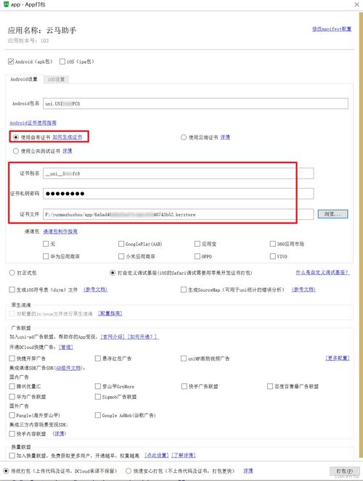The width and height of the screenshot is (363, 481).
Task: Click the Android包名 input field
Action: click(x=195, y=104)
